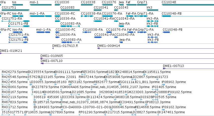The width and height of the screenshot is (214, 116).
Task: Select the CG10341-RA transcript
Action: tap(98, 21)
